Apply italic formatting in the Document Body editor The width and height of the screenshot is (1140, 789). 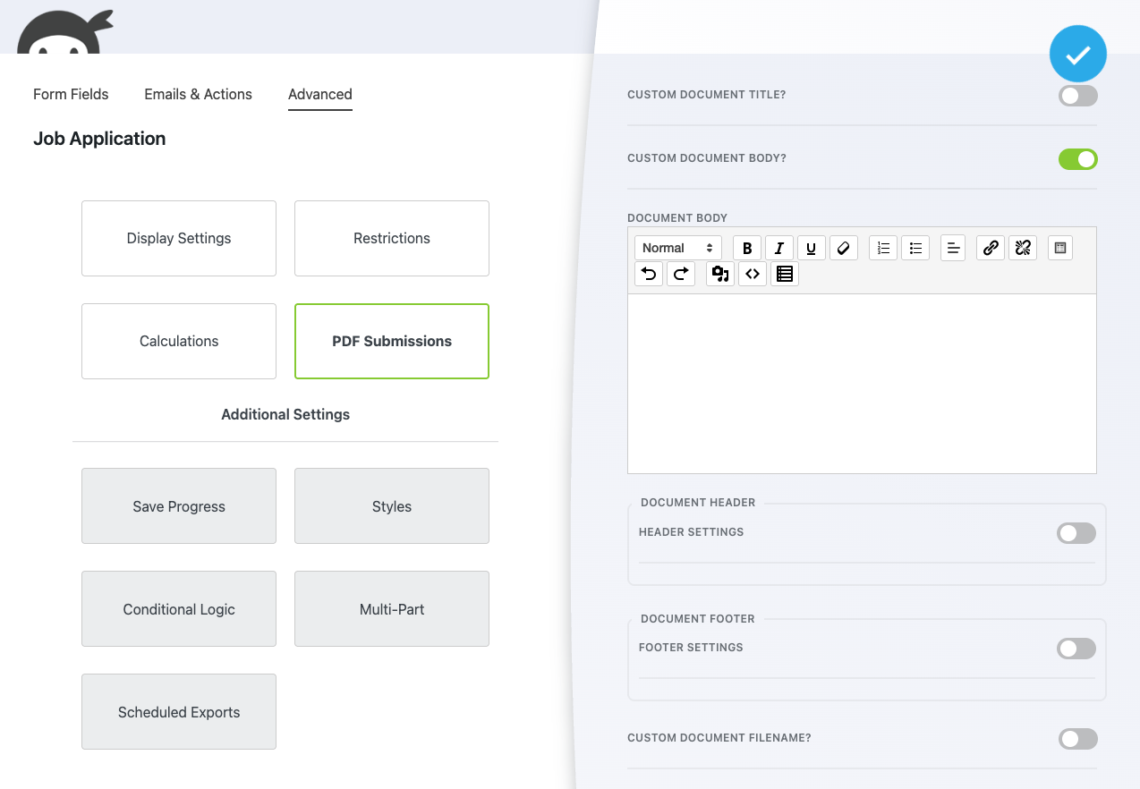tap(778, 248)
